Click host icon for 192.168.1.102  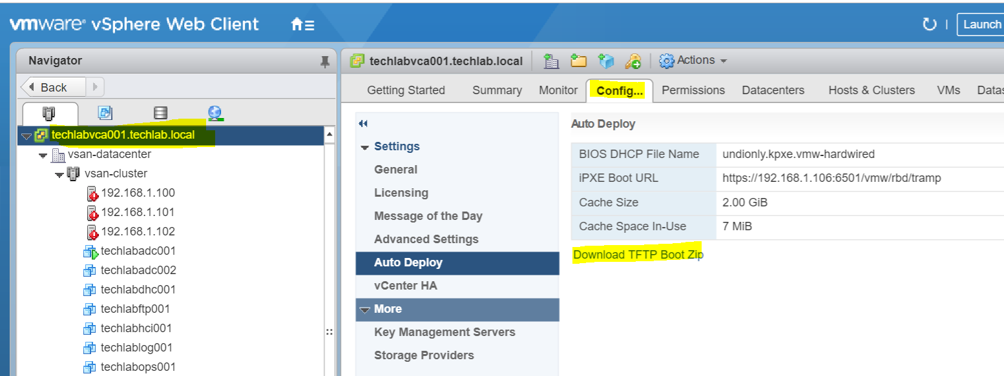pyautogui.click(x=92, y=232)
